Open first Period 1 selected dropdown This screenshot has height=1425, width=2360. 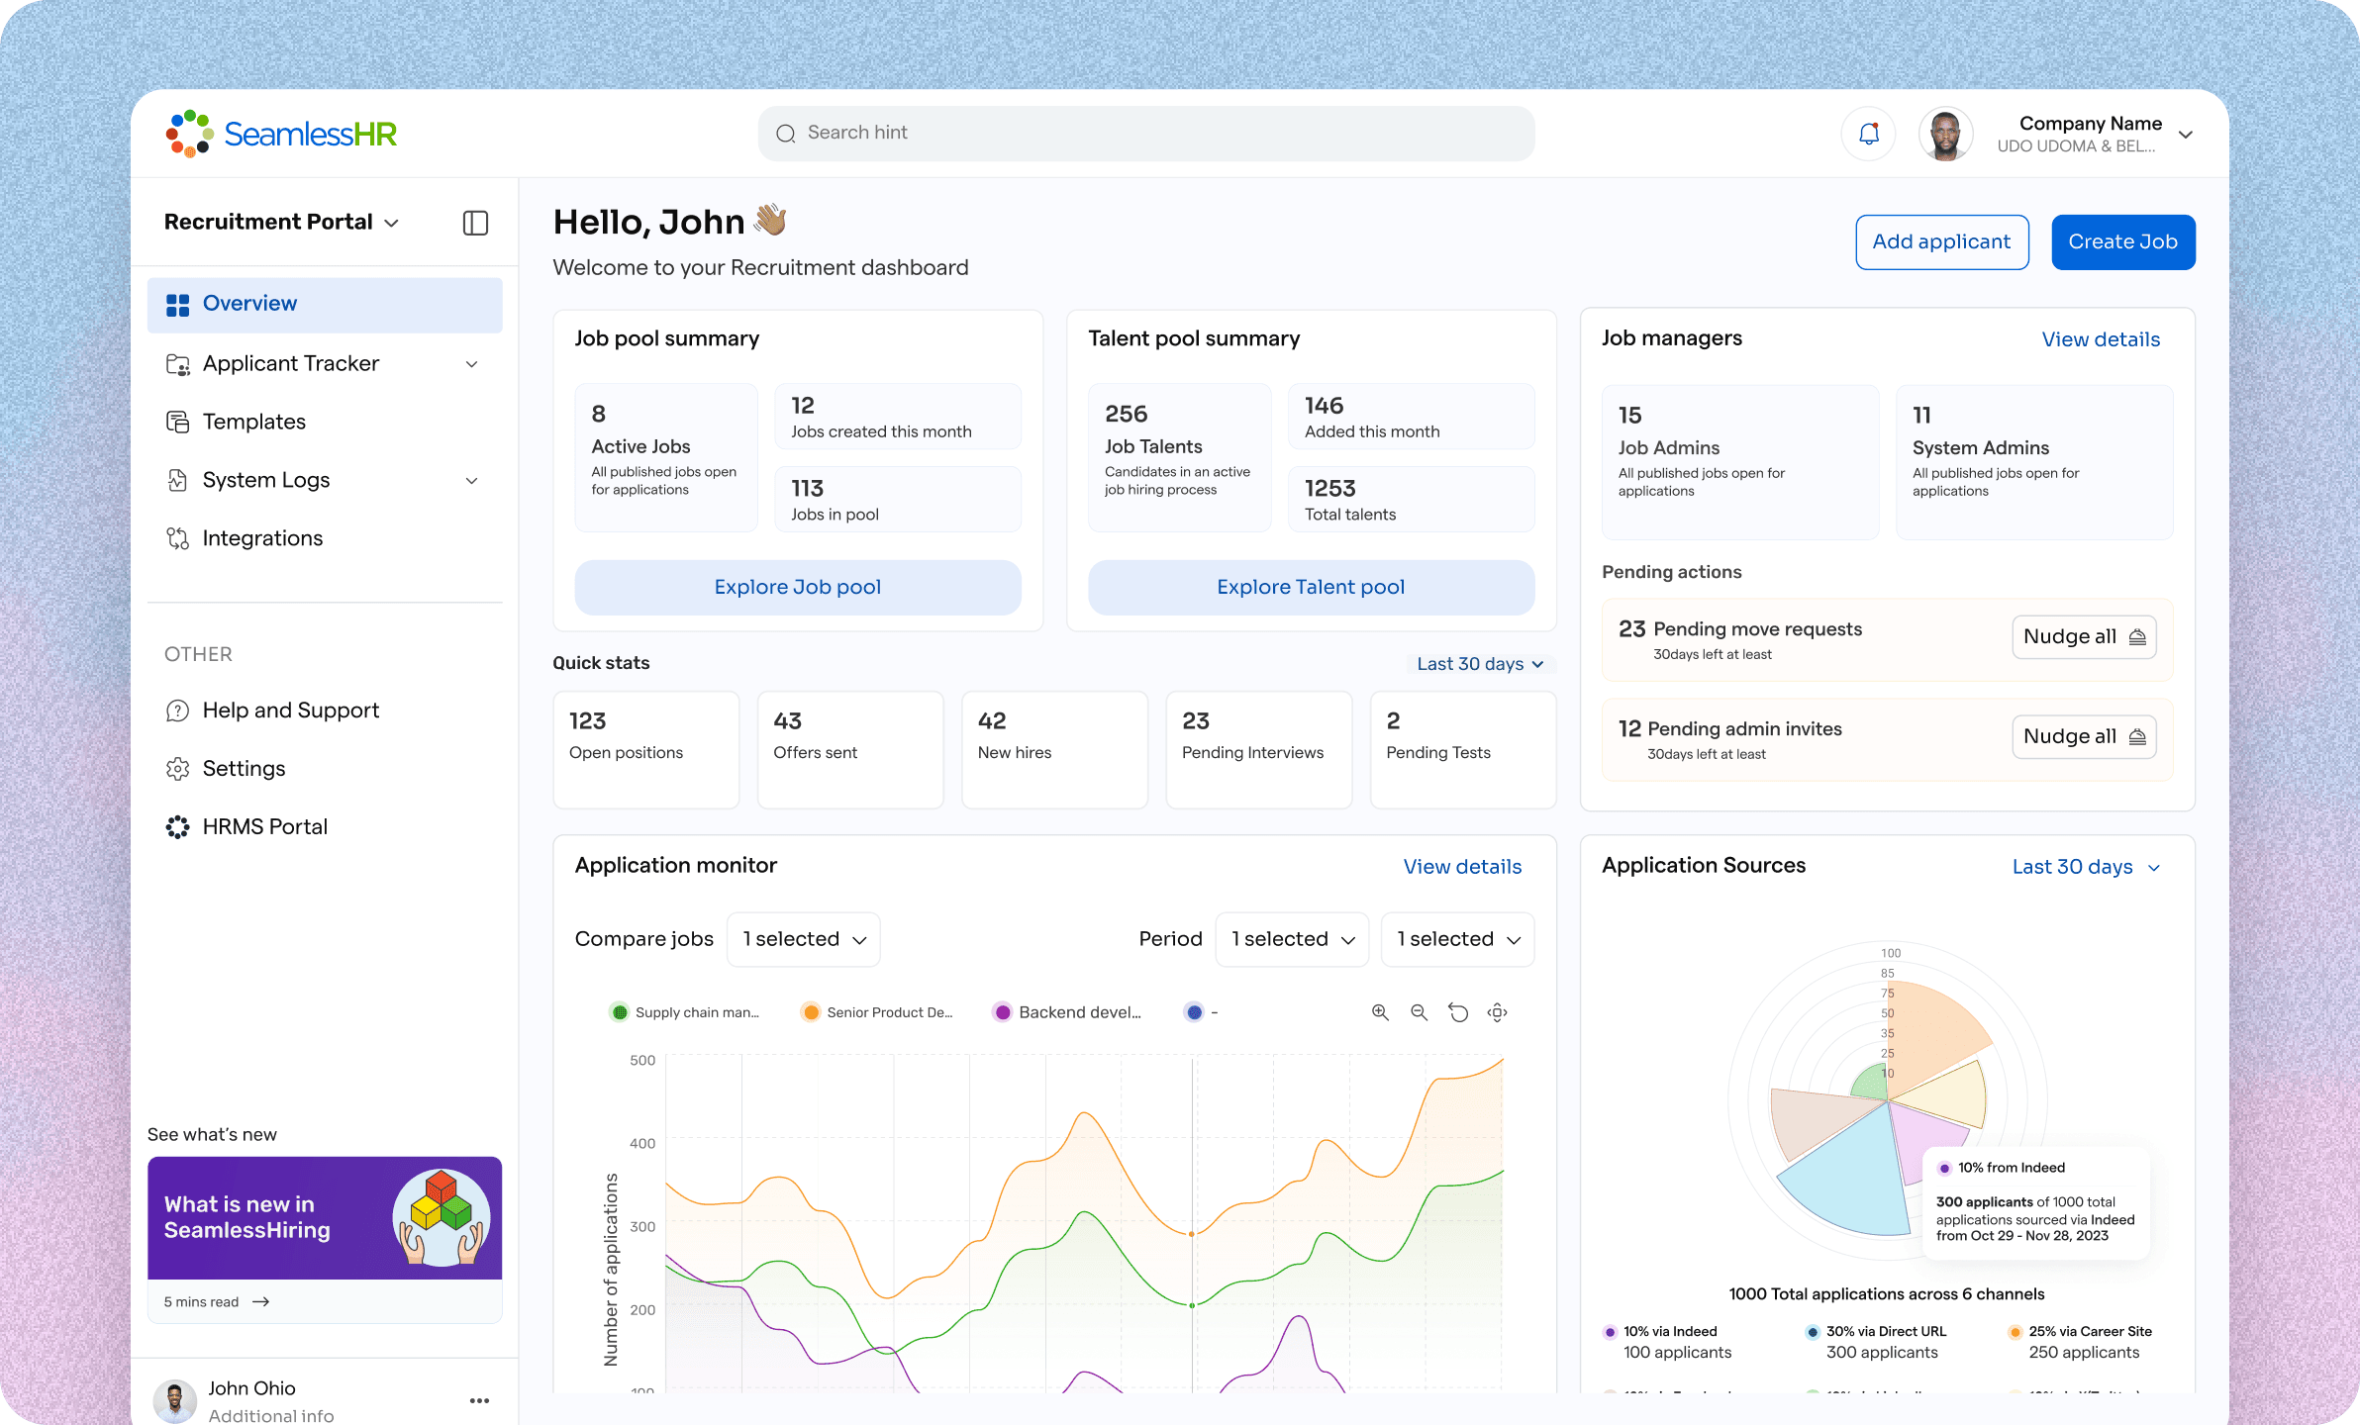coord(1292,939)
